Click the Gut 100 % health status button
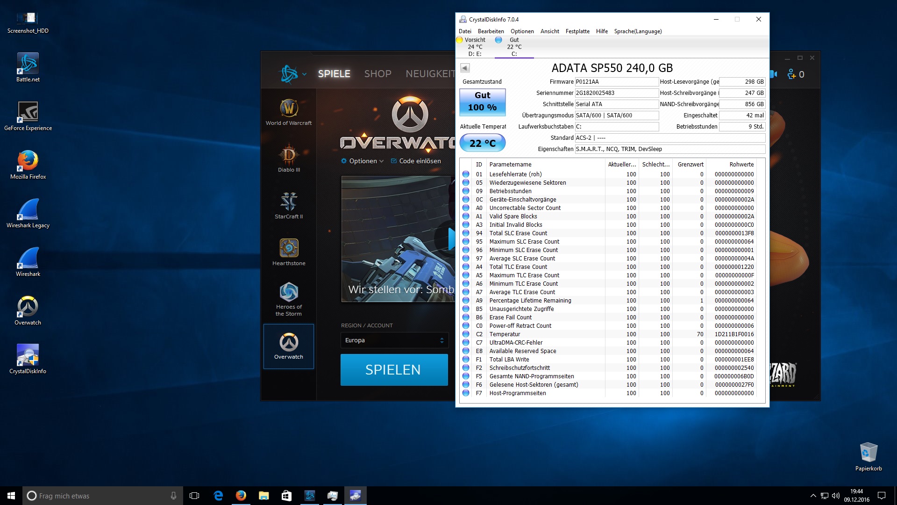 pyautogui.click(x=483, y=101)
